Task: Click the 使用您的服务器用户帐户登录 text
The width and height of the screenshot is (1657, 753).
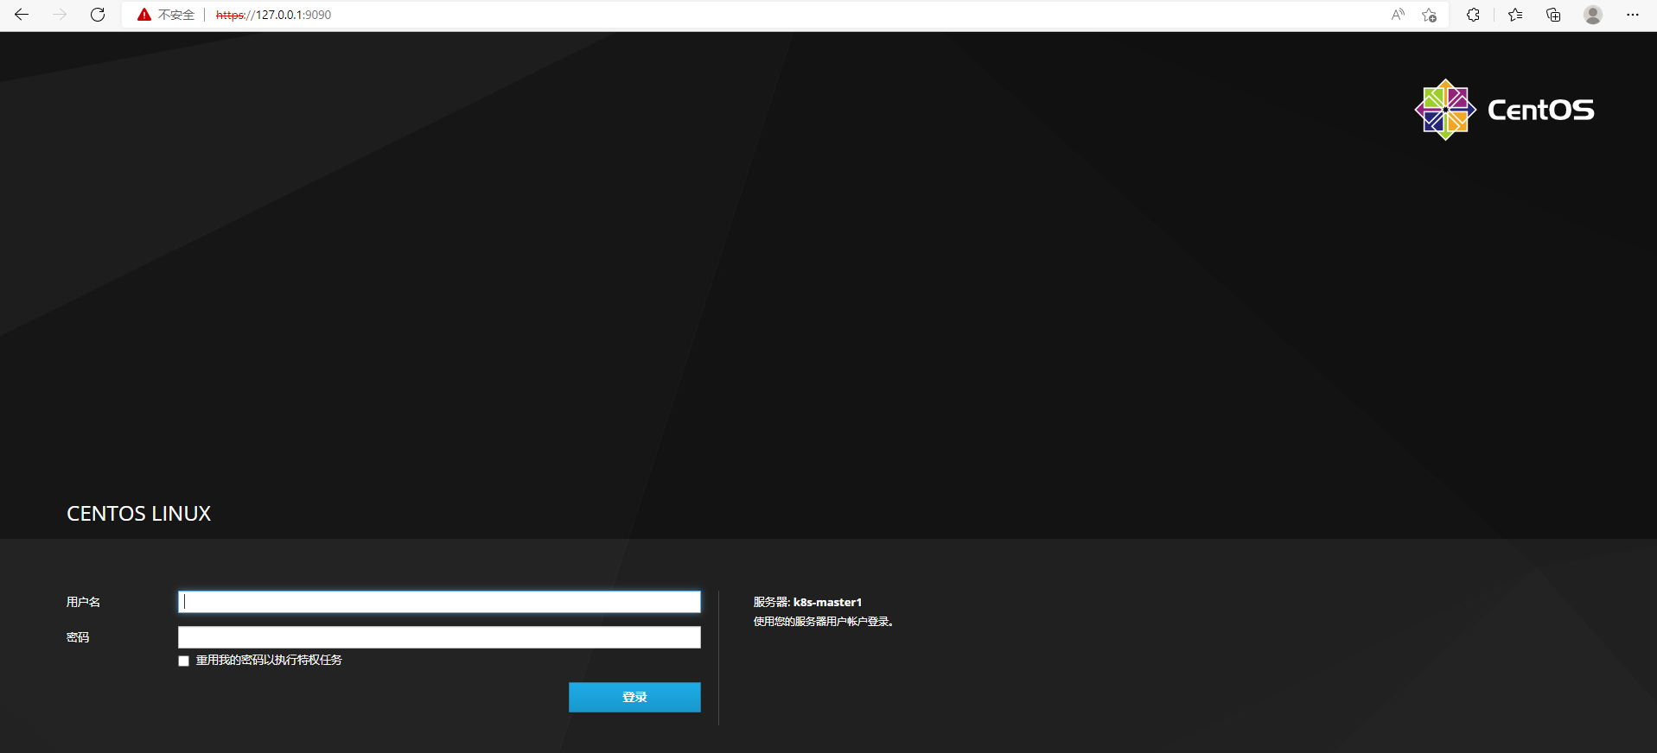Action: click(x=823, y=622)
